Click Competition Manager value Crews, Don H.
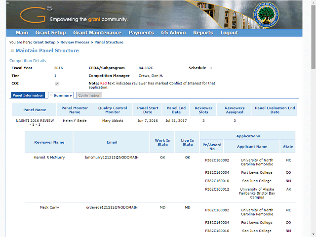Screen dimensions: 316x237 (x=151, y=76)
